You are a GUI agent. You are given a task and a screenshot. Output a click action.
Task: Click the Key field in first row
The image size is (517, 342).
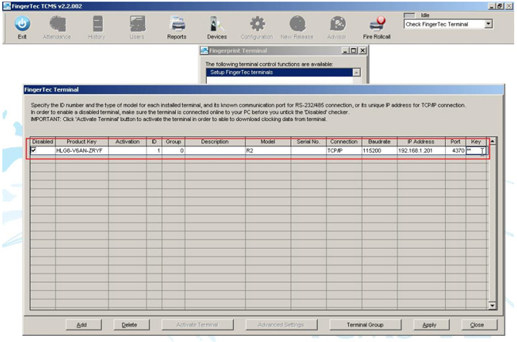[476, 151]
